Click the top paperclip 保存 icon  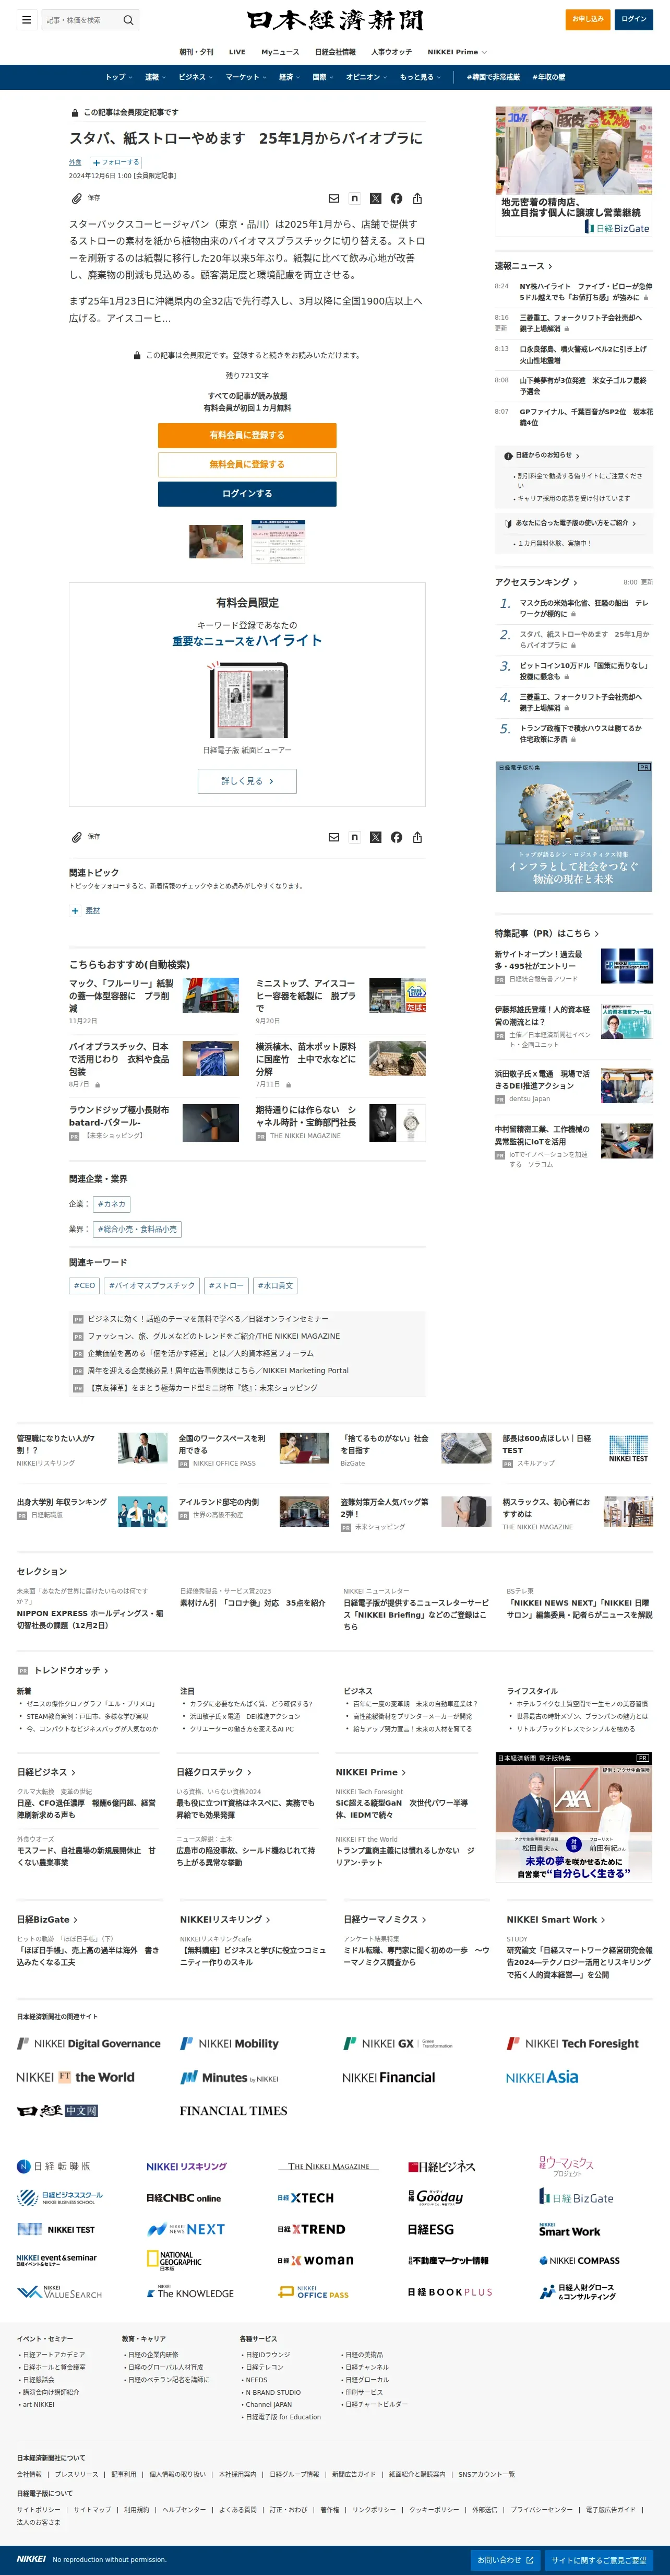point(77,198)
